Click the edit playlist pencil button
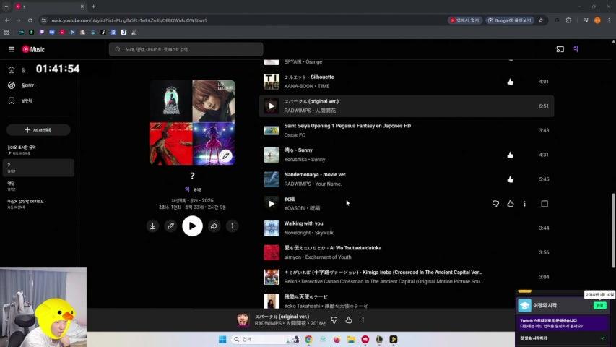The image size is (616, 347). [171, 226]
